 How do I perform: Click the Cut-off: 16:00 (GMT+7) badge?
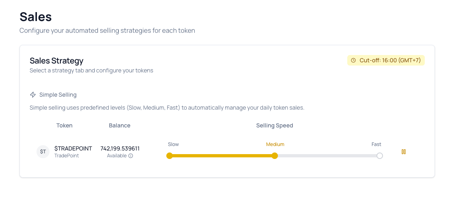click(x=386, y=60)
